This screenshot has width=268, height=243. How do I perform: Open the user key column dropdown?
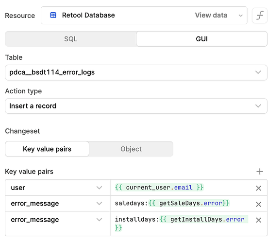pyautogui.click(x=58, y=188)
